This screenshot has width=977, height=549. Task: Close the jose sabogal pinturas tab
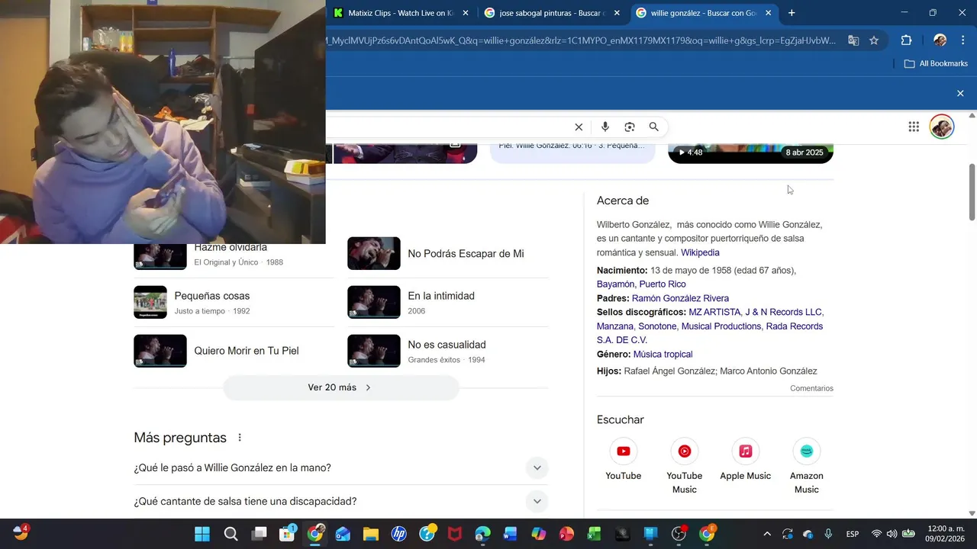pyautogui.click(x=617, y=13)
